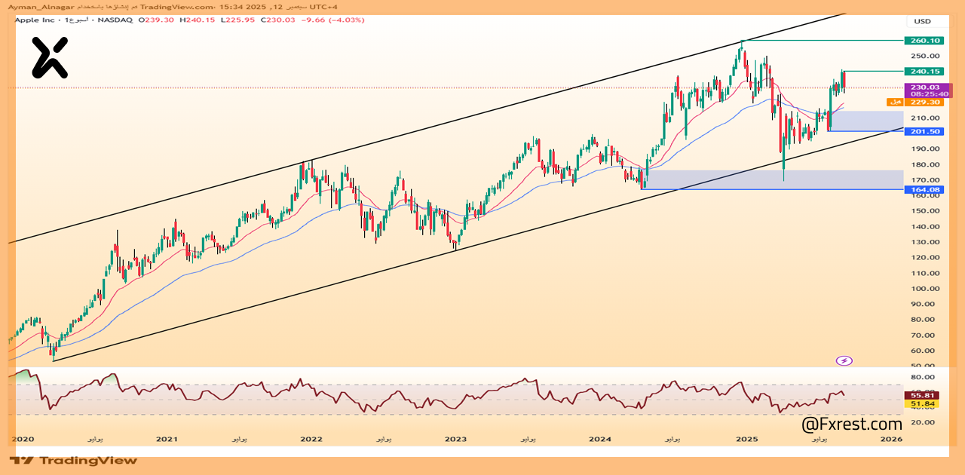The width and height of the screenshot is (965, 475).
Task: Click the purple lightning bolt icon
Action: [x=844, y=360]
